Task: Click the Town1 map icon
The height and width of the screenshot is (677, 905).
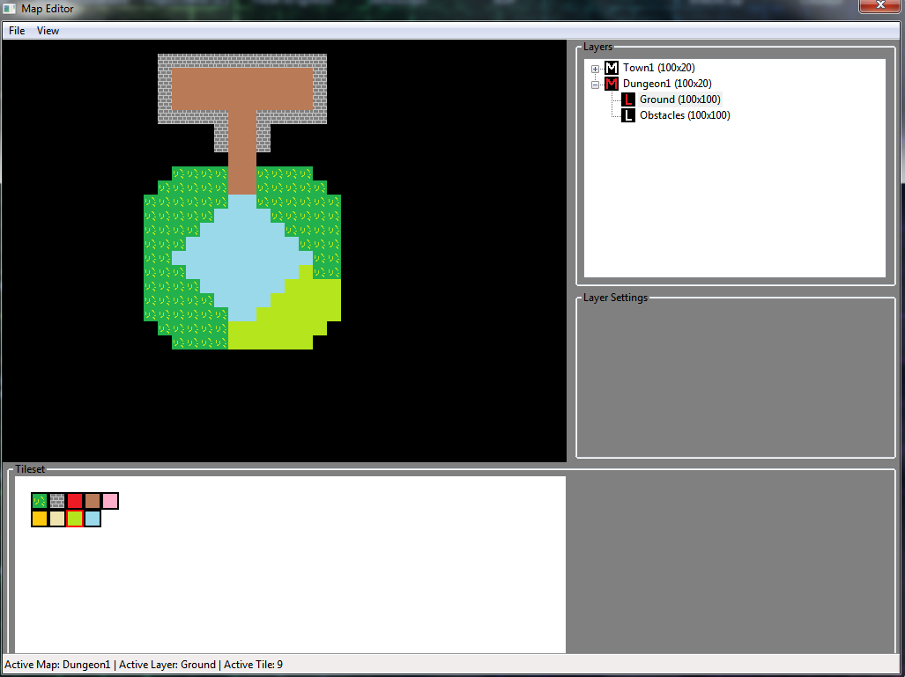Action: (x=612, y=68)
